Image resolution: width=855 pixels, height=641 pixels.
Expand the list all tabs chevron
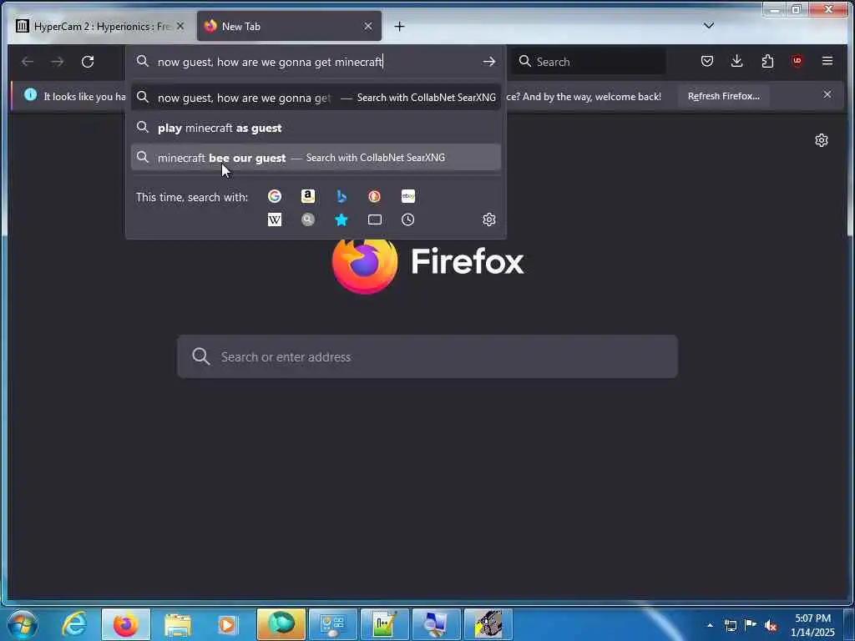coord(709,26)
